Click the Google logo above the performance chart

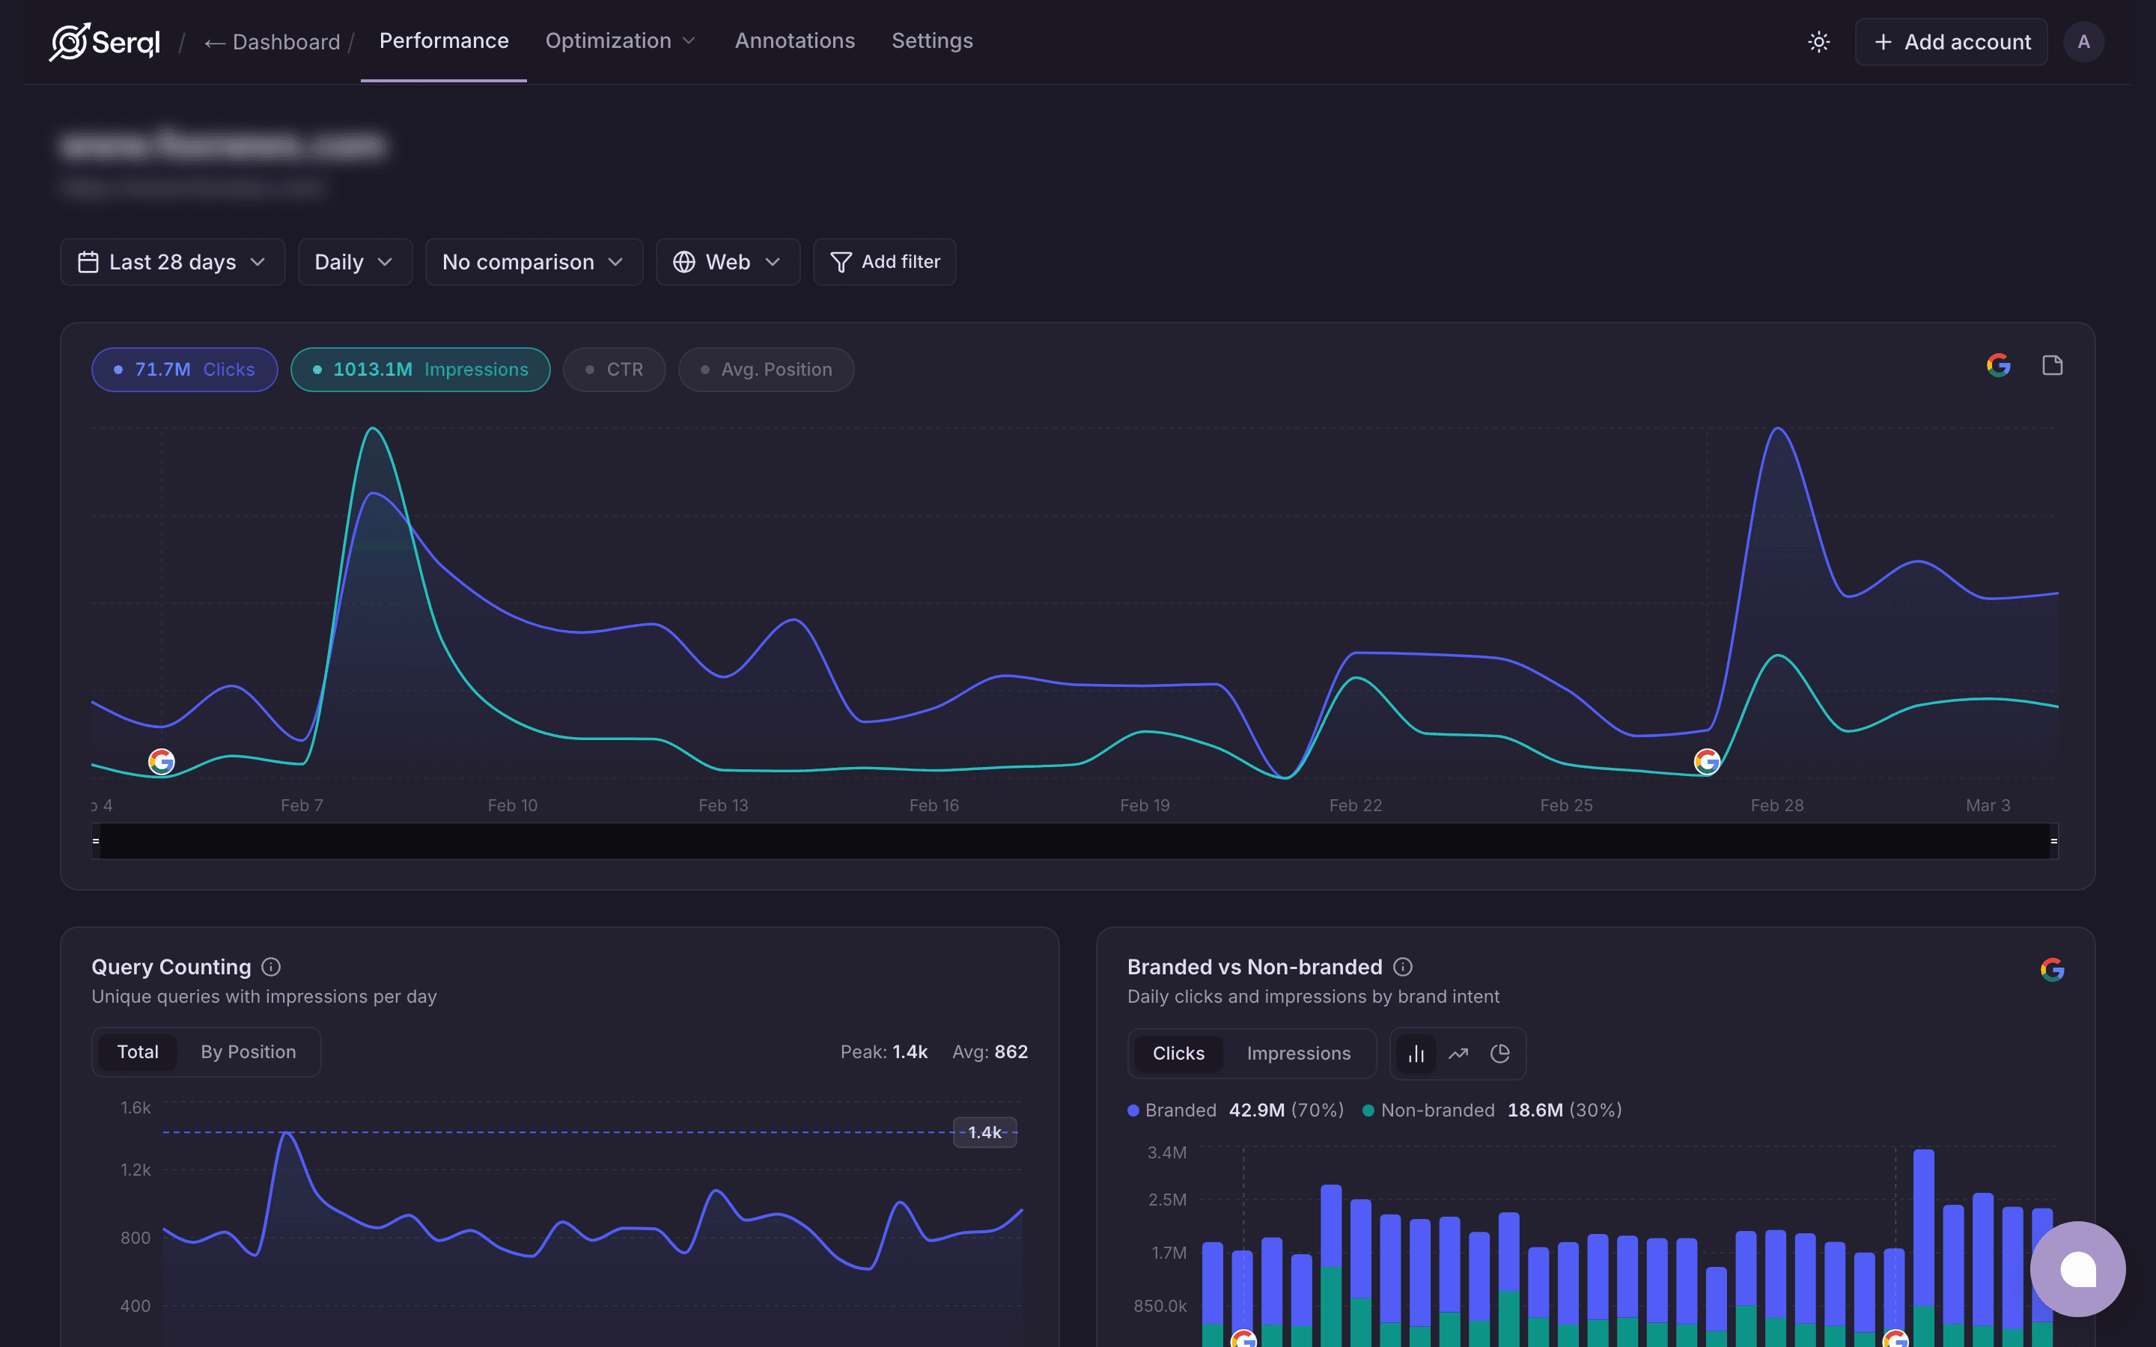click(1998, 364)
